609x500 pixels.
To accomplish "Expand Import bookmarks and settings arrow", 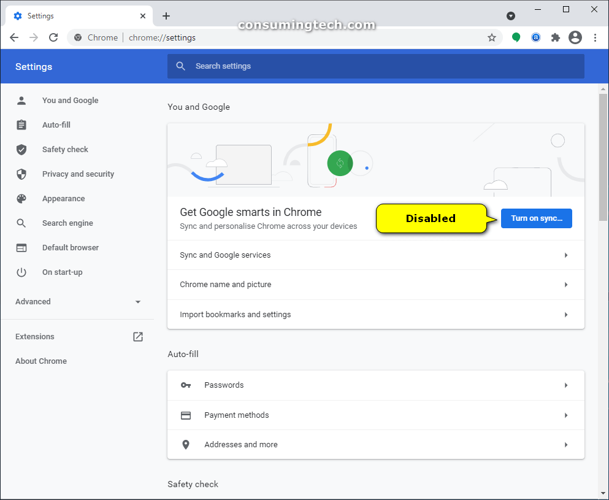I will tap(566, 315).
